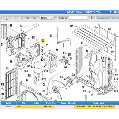119x119 pixels.
Task: Switch to vertical split layout icon
Action: click(20, 18)
